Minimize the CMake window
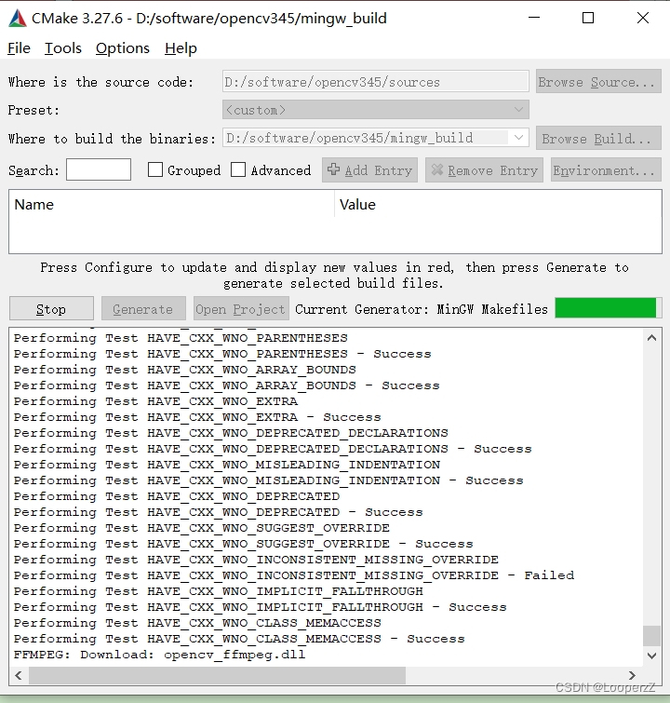 click(534, 18)
